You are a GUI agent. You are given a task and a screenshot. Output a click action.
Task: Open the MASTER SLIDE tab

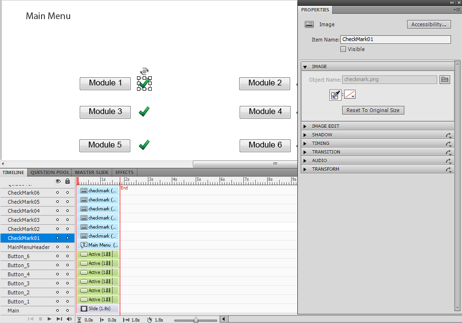[x=91, y=172]
